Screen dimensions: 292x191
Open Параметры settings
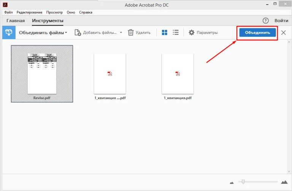(203, 33)
